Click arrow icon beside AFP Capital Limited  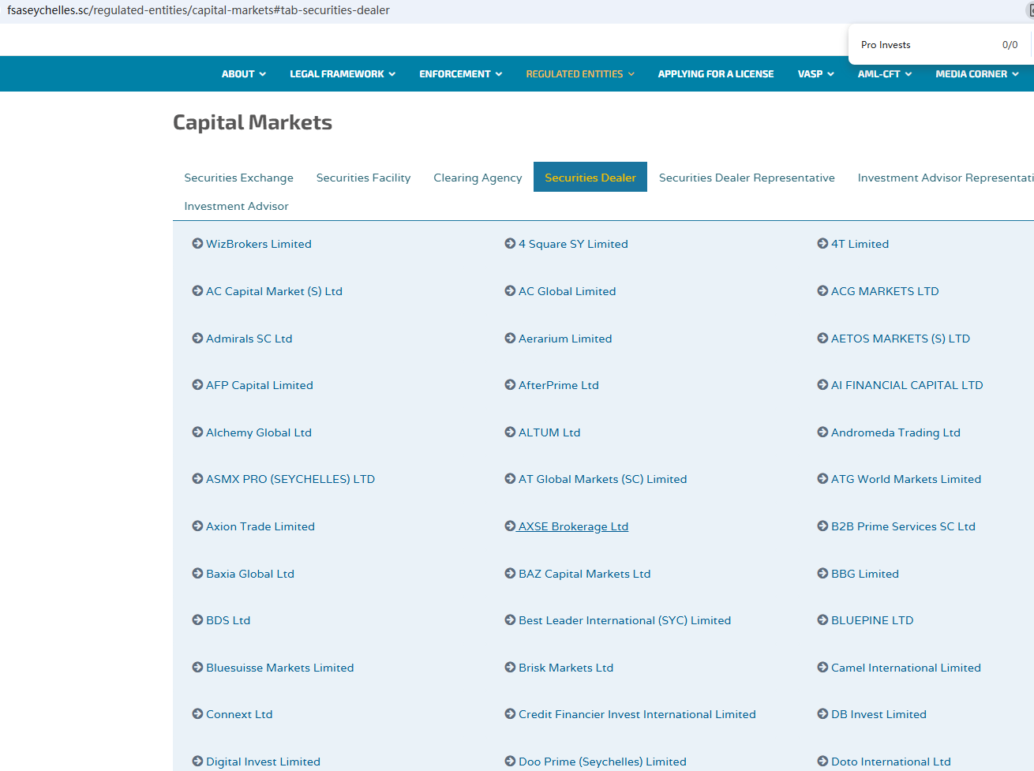click(197, 385)
